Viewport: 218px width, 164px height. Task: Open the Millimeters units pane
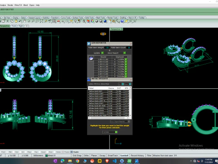tap(38, 155)
